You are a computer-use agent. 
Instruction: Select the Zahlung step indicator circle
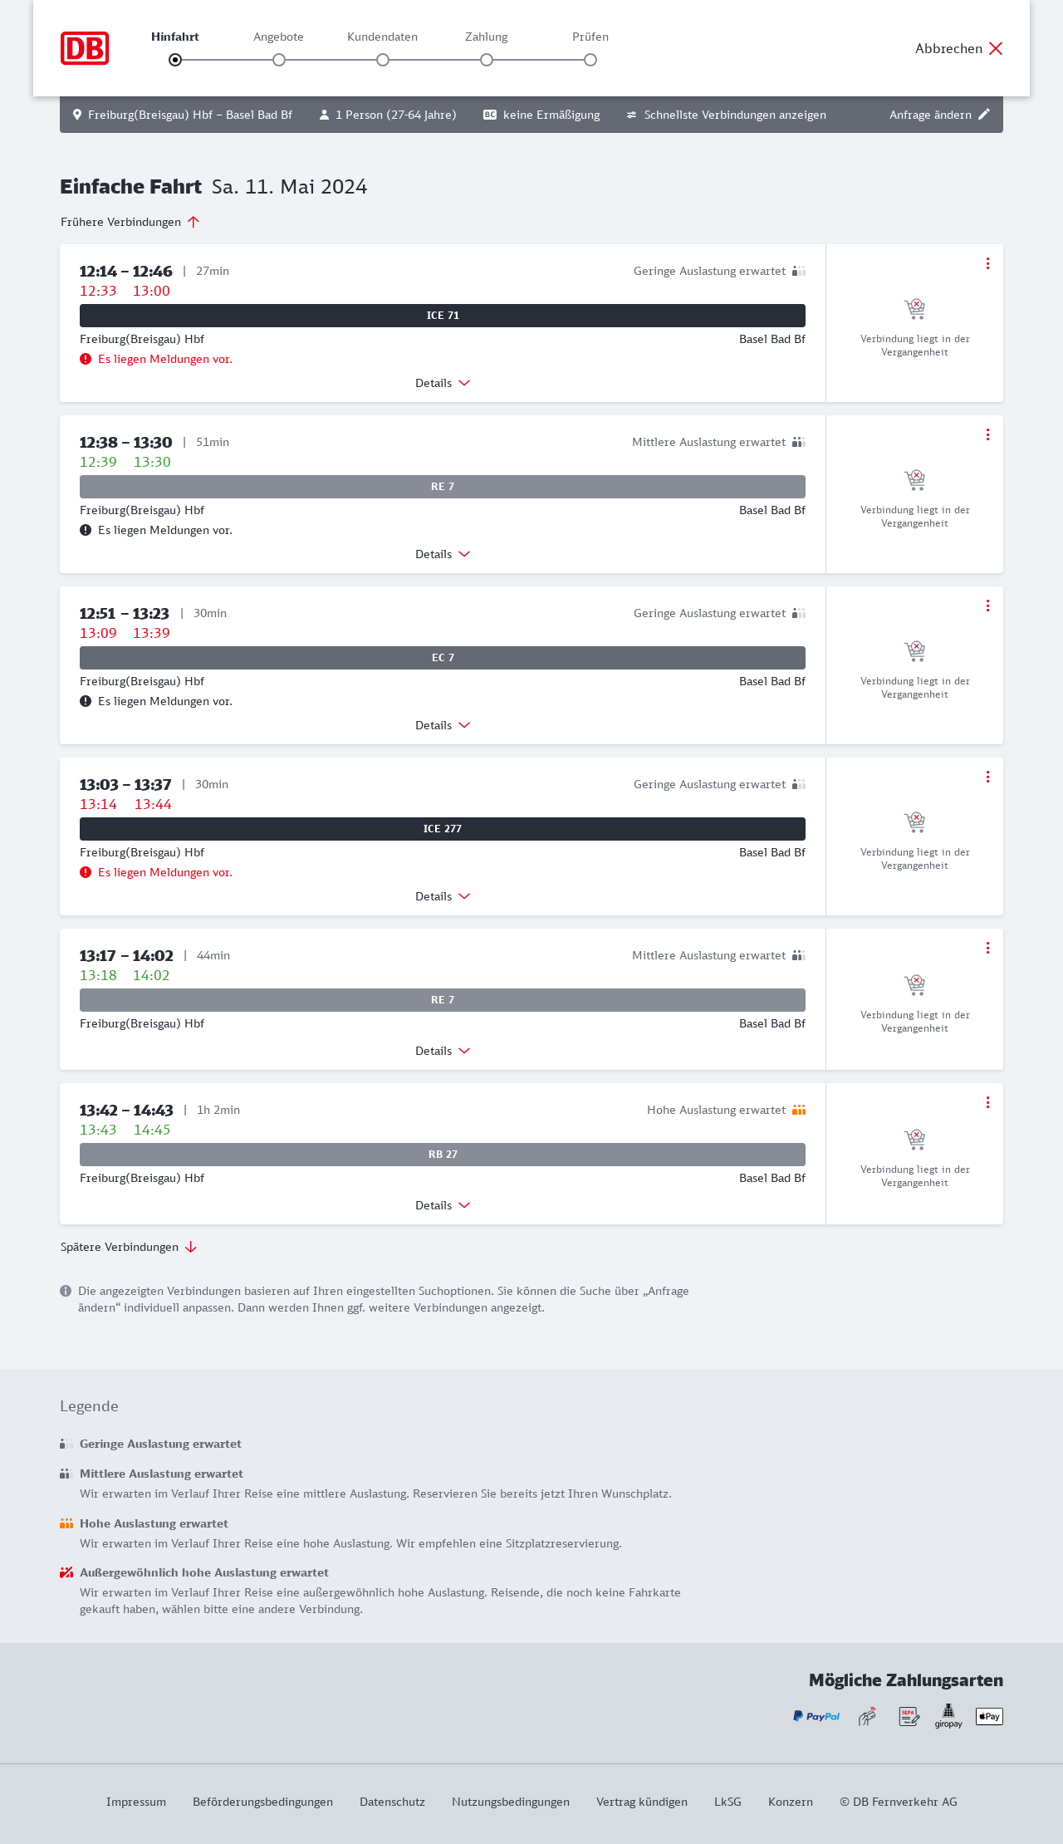487,60
